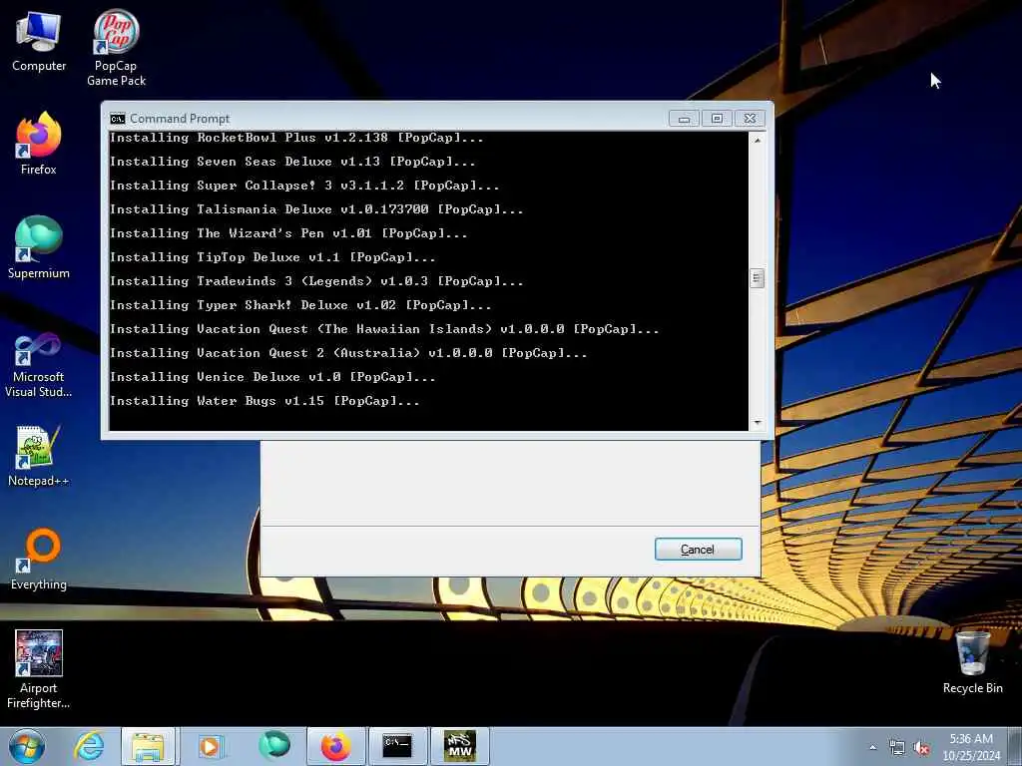Click the Command Prompt title bar icon
This screenshot has height=766, width=1022.
[118, 119]
